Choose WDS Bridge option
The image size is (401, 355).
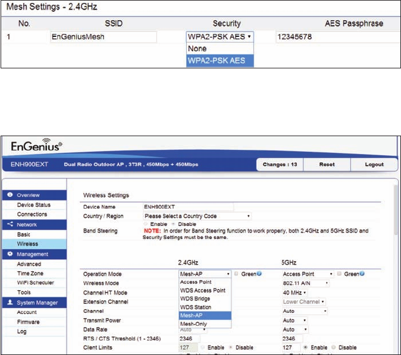[x=205, y=299]
